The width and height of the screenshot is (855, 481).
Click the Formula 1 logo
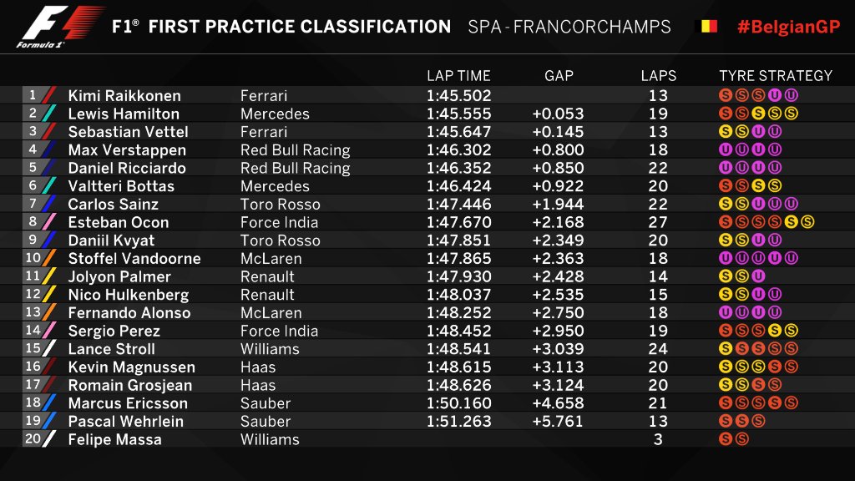pyautogui.click(x=59, y=26)
